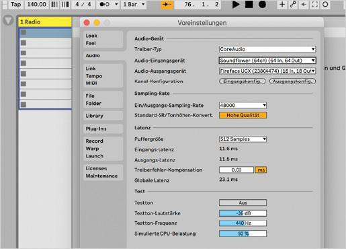Stop playback with the Stop button
This screenshot has height=249, width=346.
point(249,4)
